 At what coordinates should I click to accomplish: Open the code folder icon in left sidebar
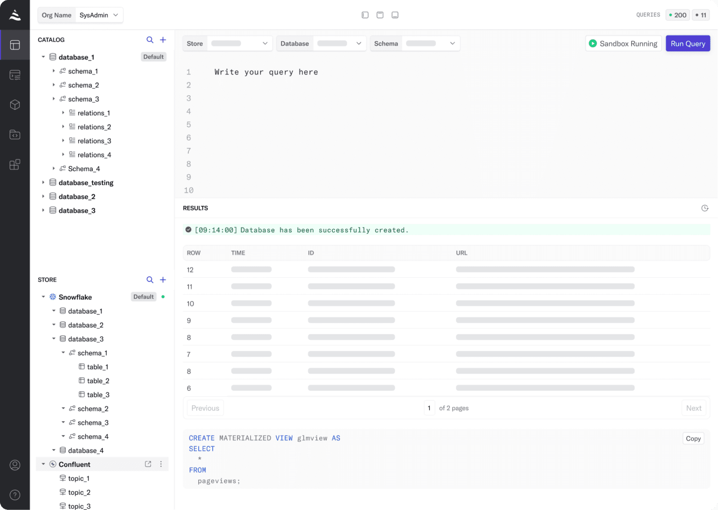[15, 135]
